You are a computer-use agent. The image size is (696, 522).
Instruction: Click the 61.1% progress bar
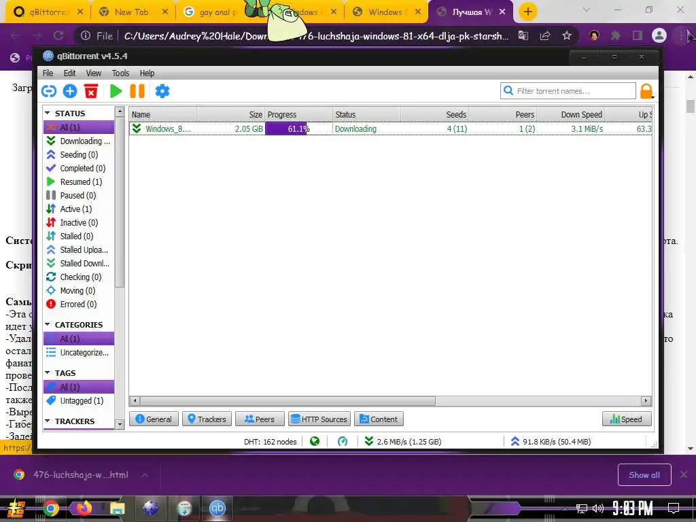299,128
